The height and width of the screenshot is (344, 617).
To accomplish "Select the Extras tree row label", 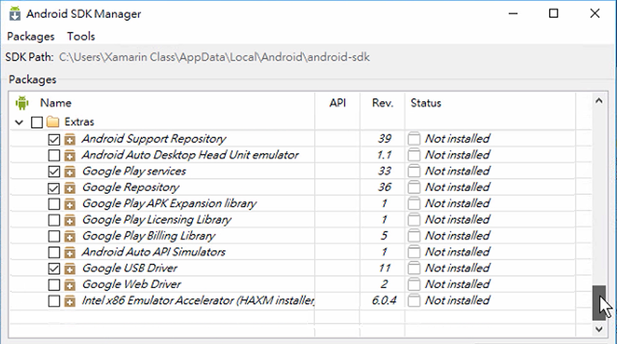I will click(79, 122).
